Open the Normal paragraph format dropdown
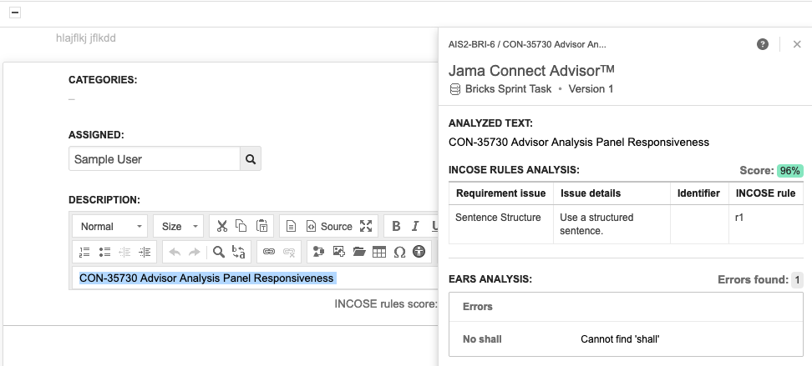Screen dimensions: 812x366 (109, 226)
